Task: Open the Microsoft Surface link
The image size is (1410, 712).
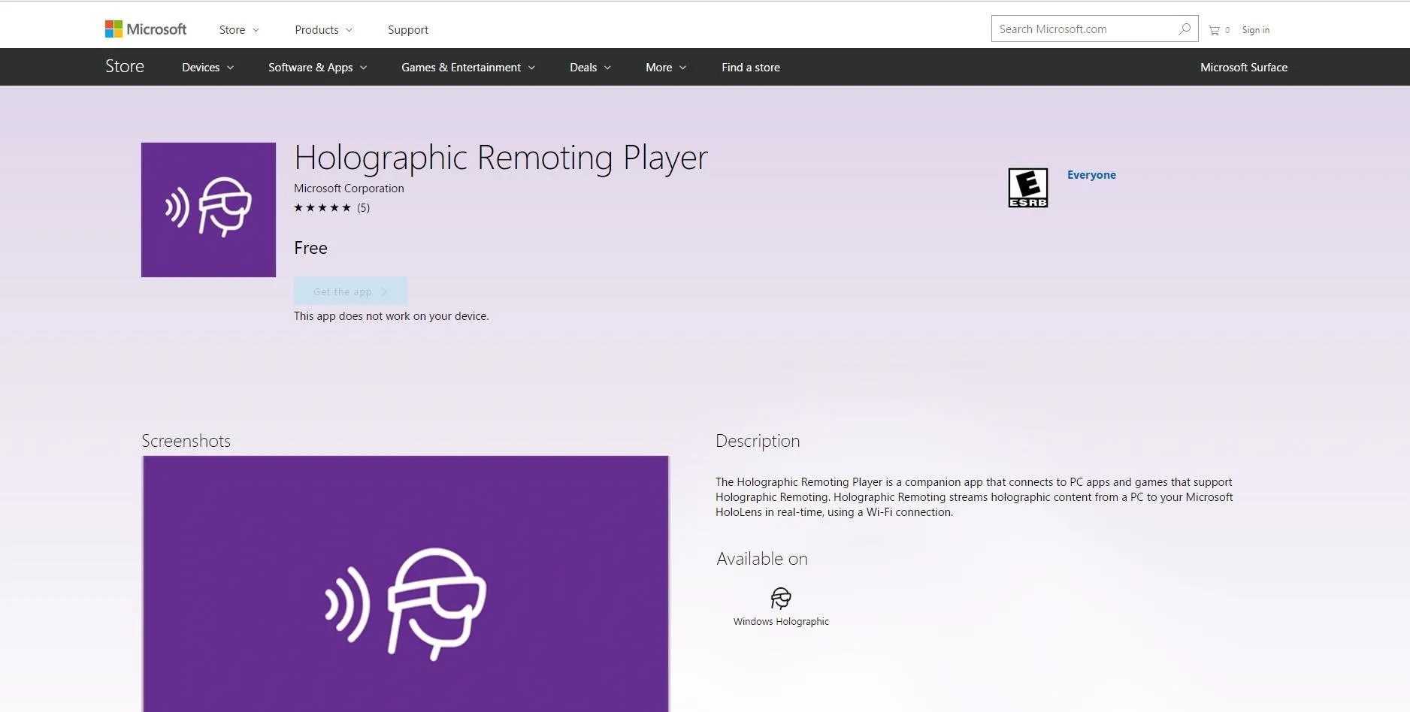Action: click(x=1244, y=68)
